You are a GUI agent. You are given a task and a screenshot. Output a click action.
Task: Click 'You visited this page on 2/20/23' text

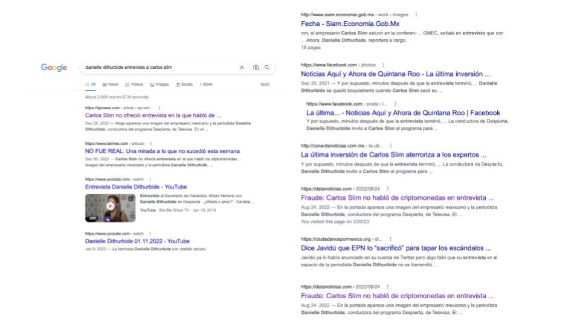point(335,222)
